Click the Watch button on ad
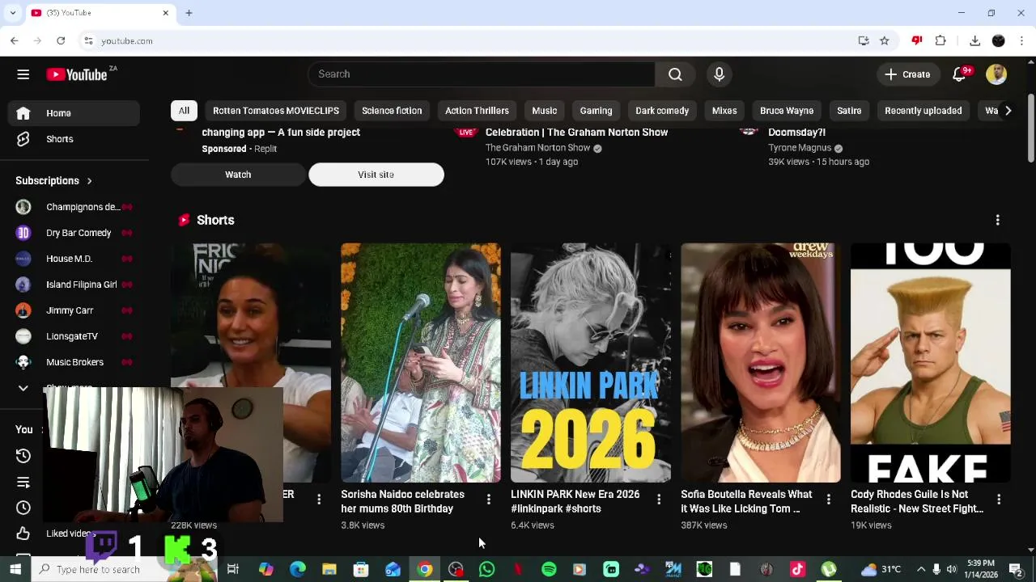 pyautogui.click(x=238, y=175)
